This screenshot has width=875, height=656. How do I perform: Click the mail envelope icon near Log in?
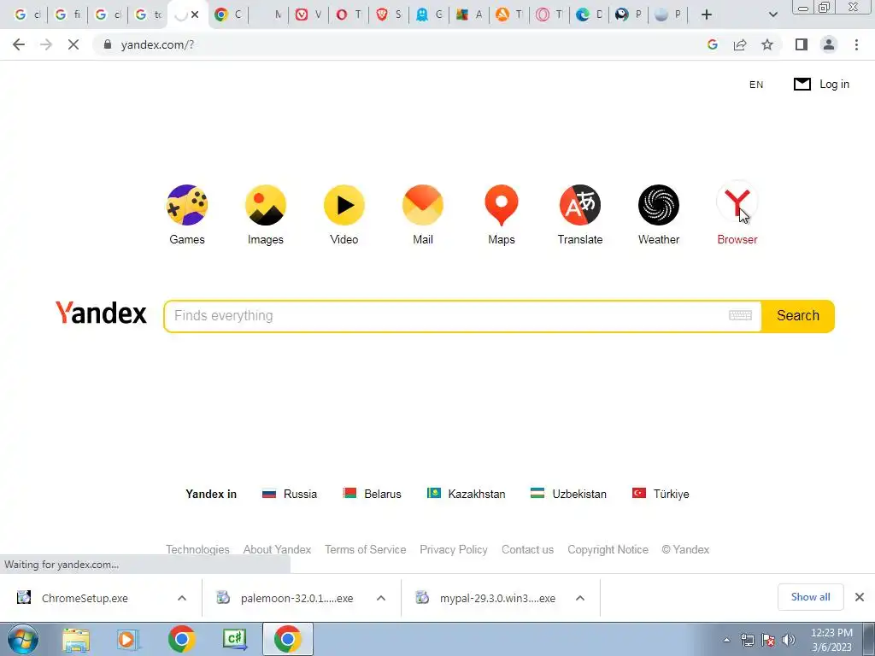pyautogui.click(x=802, y=85)
